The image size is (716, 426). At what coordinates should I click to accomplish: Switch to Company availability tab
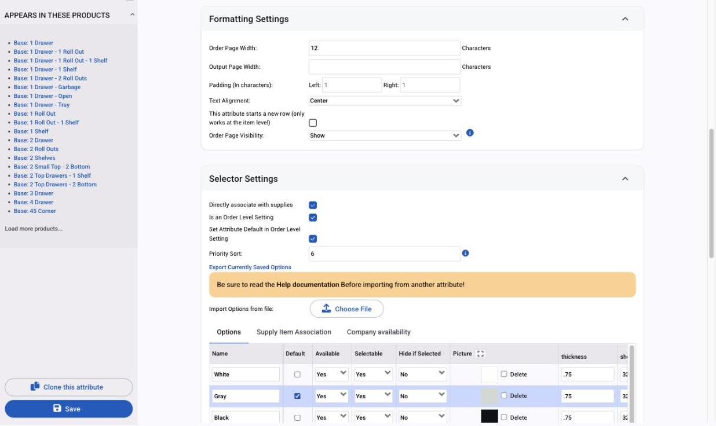(x=379, y=332)
